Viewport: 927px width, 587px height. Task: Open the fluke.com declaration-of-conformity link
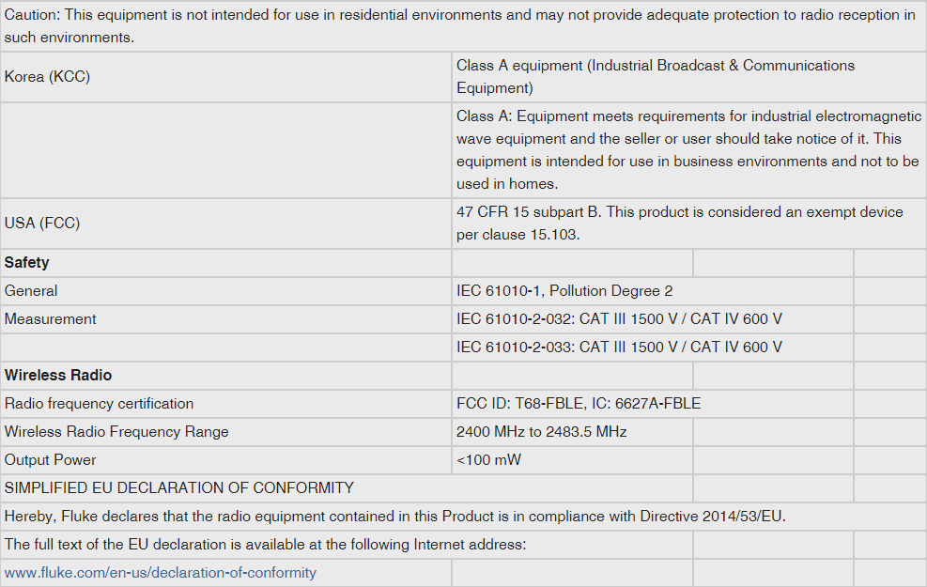[161, 573]
